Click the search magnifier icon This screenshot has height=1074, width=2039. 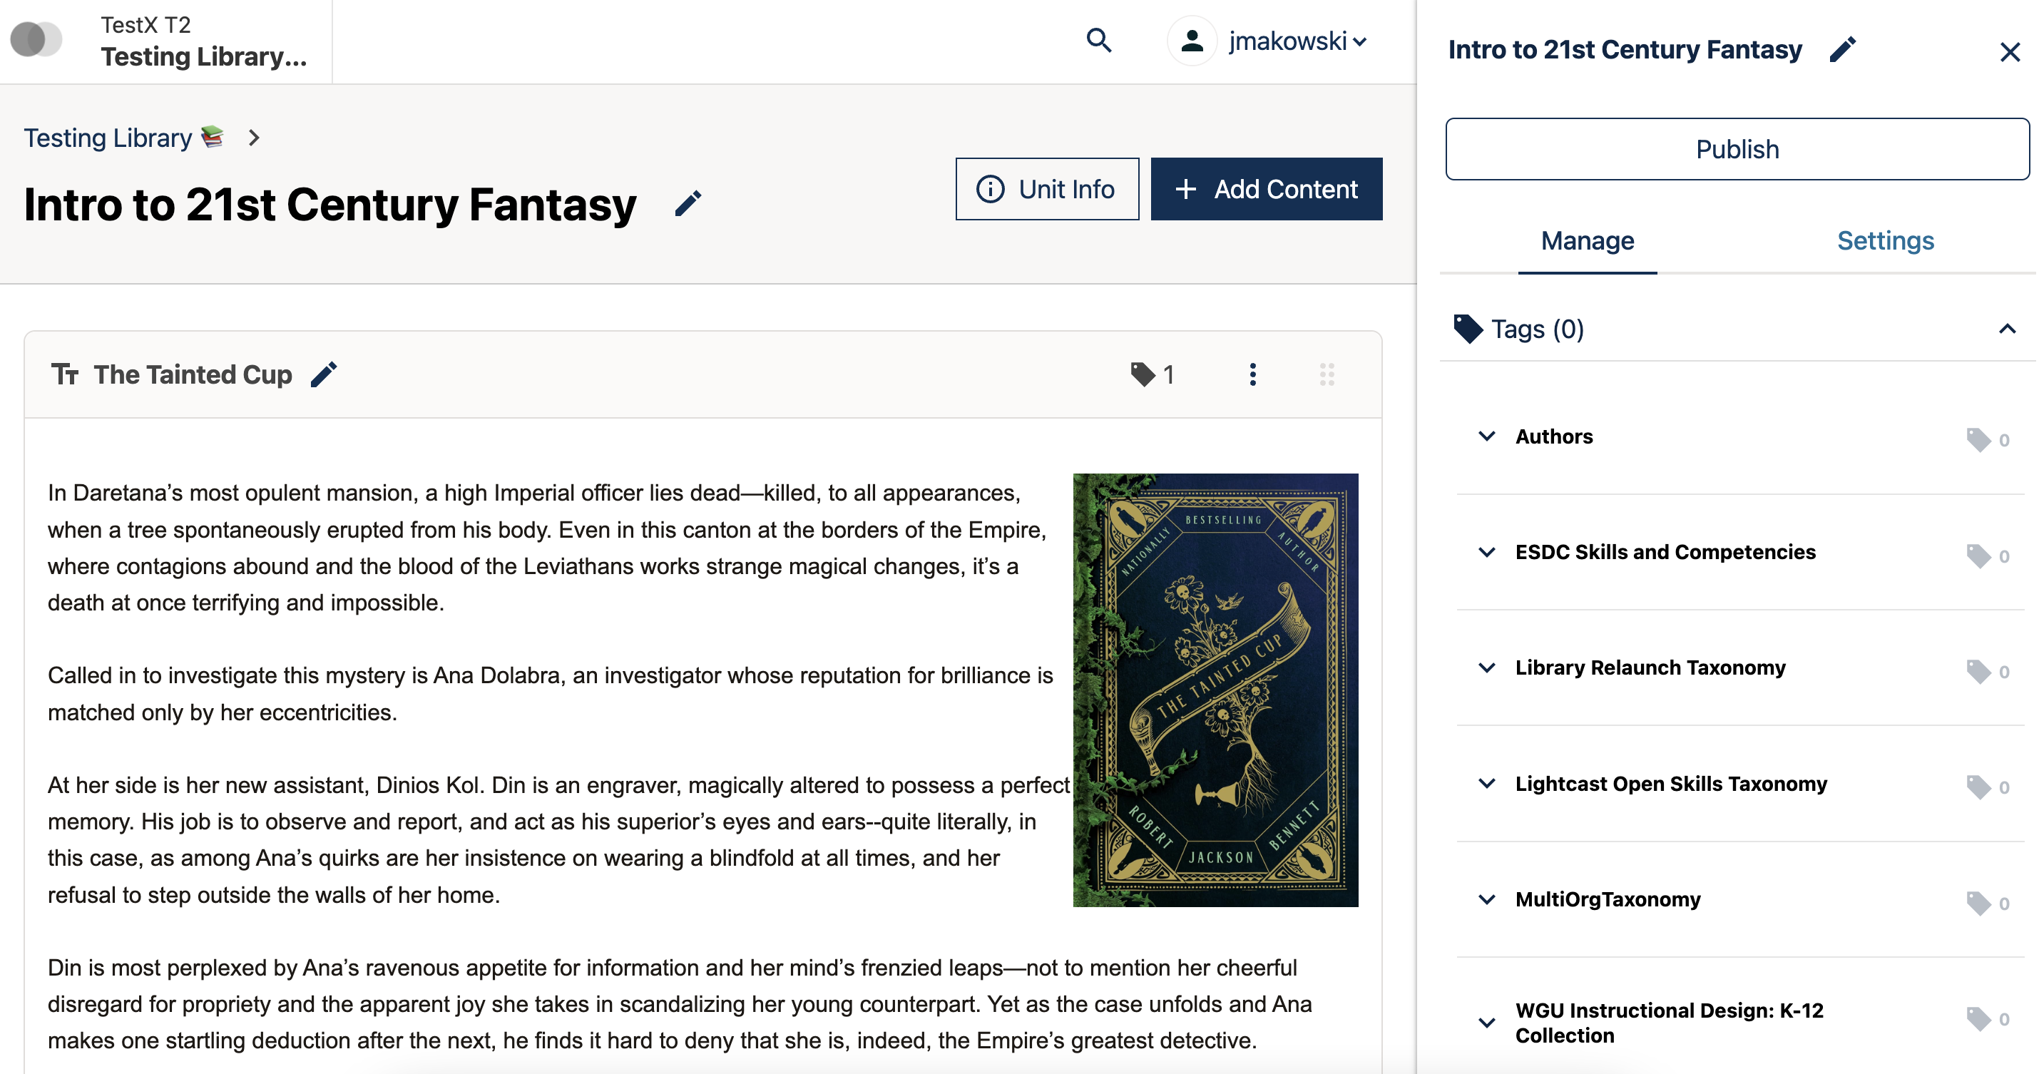pyautogui.click(x=1098, y=41)
